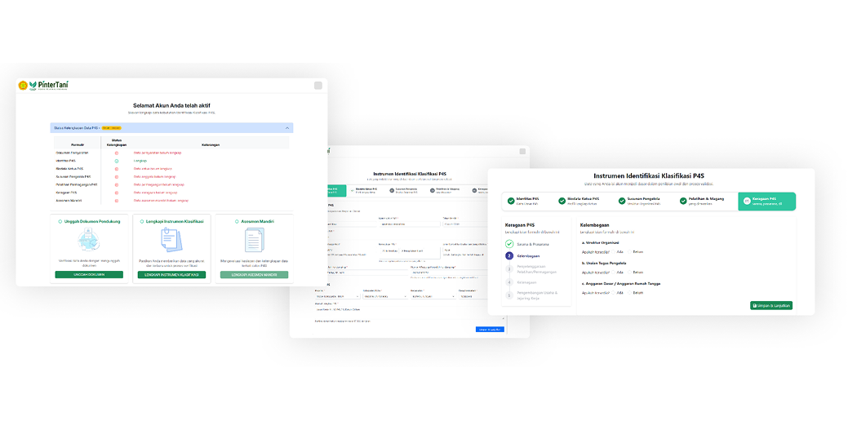This screenshot has width=857, height=430.
Task: Click green check circle for Sarana & Prasarana
Action: pos(509,244)
